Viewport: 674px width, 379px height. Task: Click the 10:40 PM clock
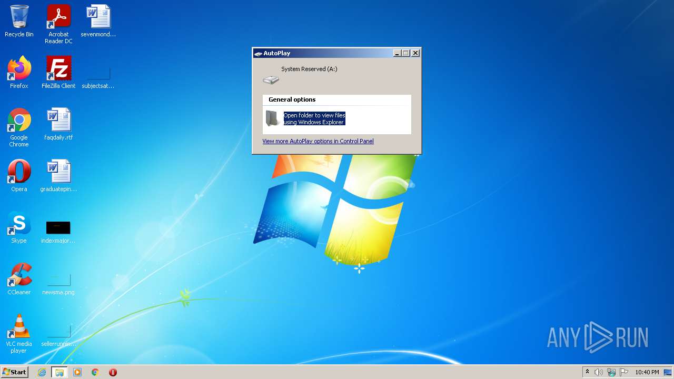click(x=647, y=372)
